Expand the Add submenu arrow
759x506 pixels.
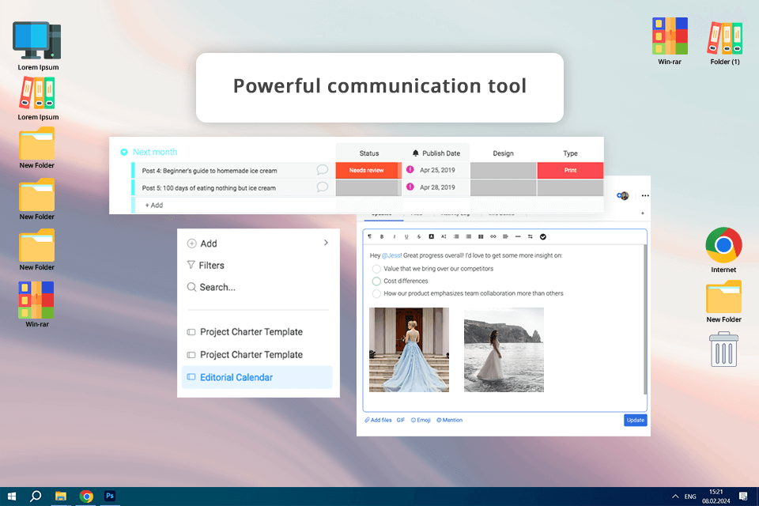(x=326, y=243)
